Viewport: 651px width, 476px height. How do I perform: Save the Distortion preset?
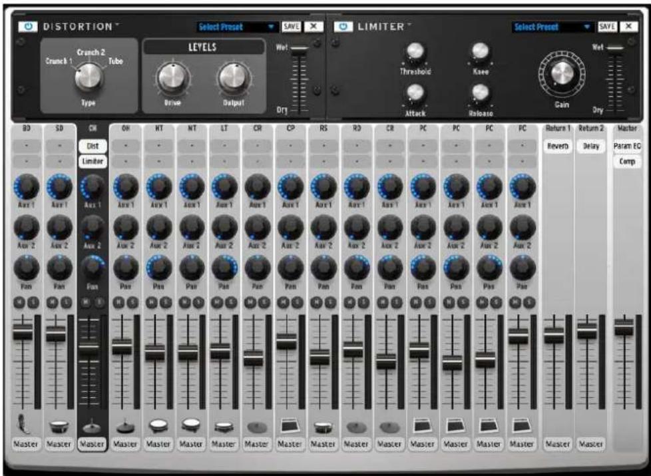coord(291,27)
